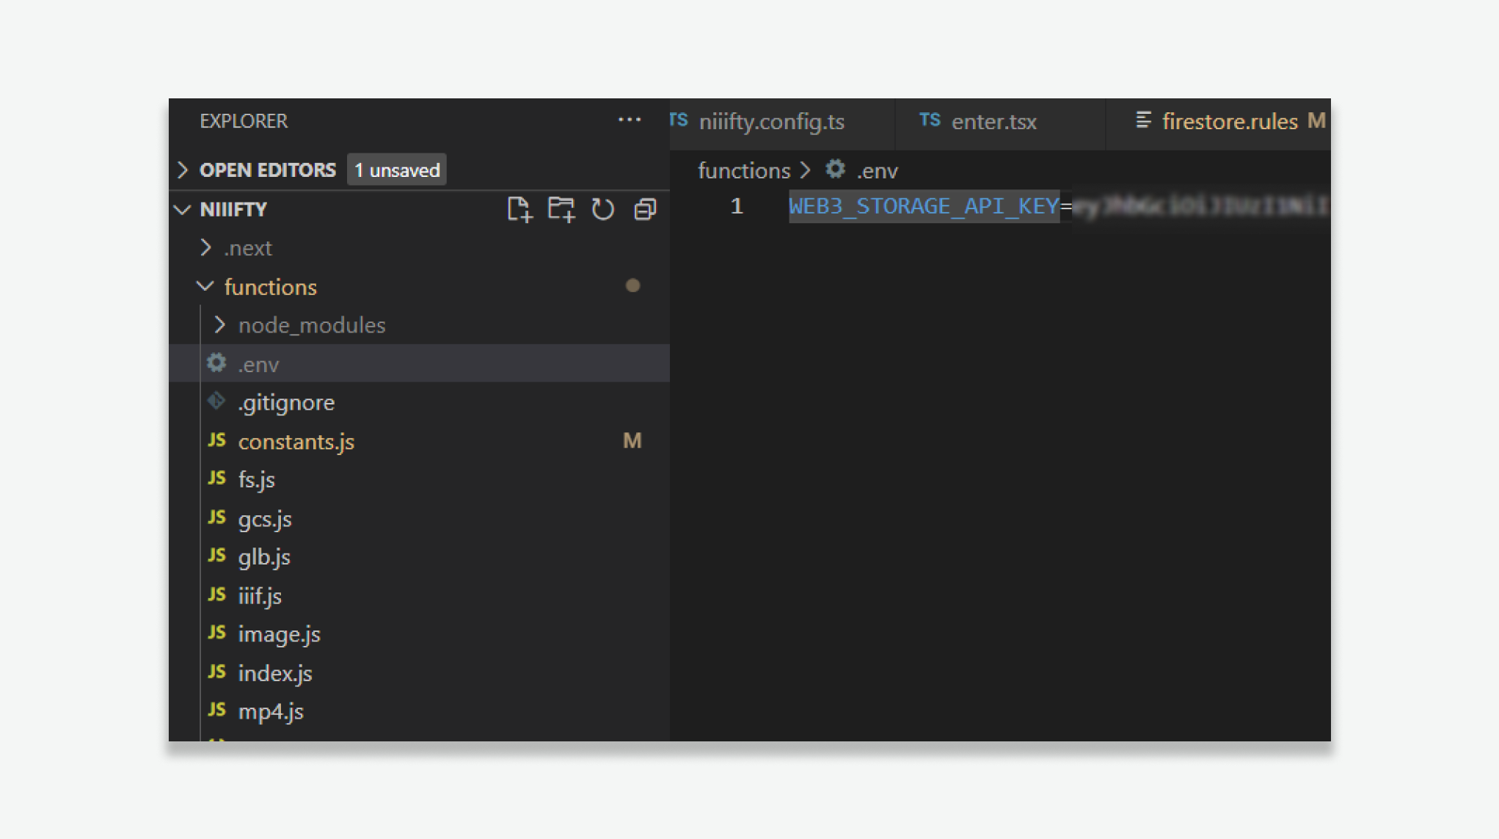This screenshot has height=839, width=1499.
Task: Open constants.js in the tree
Action: pyautogui.click(x=419, y=441)
